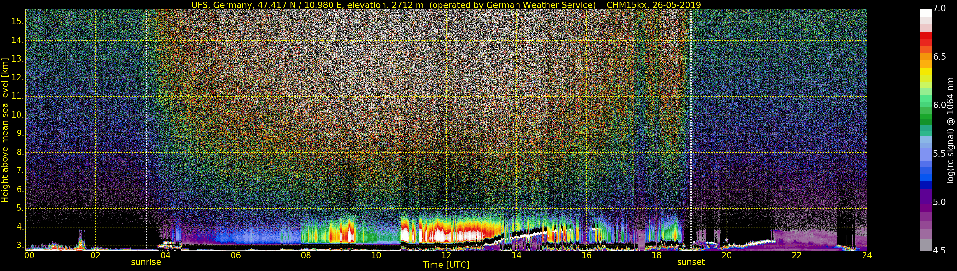The width and height of the screenshot is (957, 271).
Task: Click the x-axis tick label '10'
Action: 376,255
